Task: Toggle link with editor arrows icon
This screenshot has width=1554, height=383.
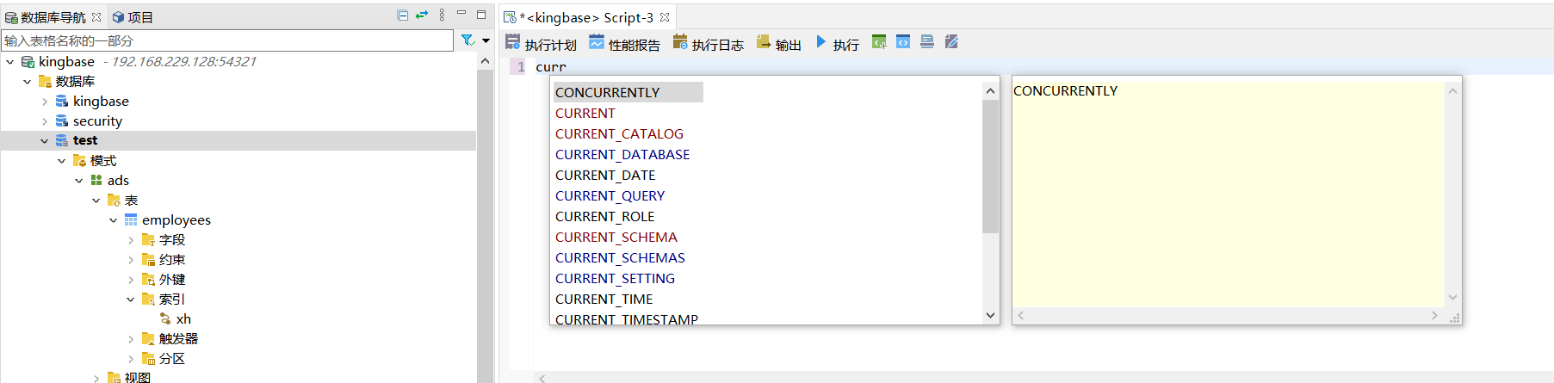Action: click(422, 15)
